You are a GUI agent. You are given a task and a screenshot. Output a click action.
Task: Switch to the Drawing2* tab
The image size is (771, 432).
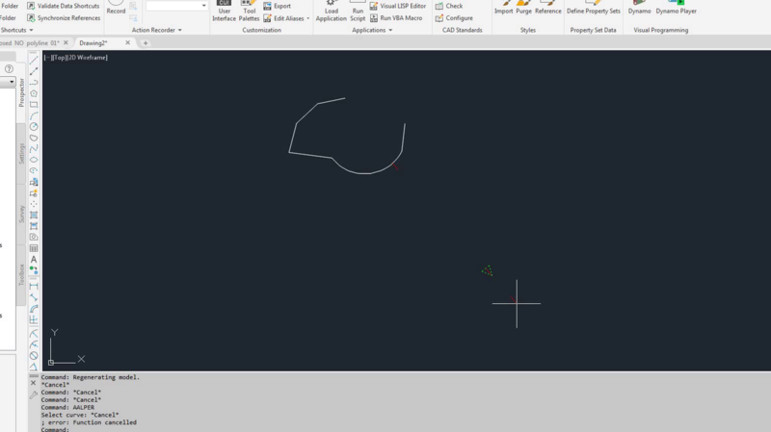click(x=93, y=43)
